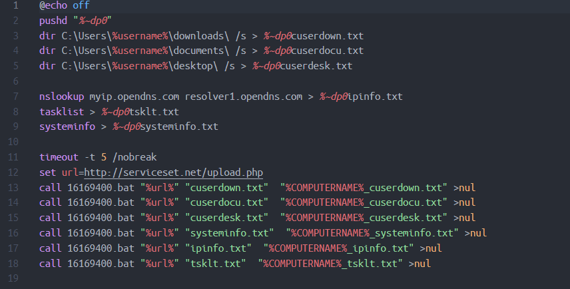This screenshot has width=570, height=289.
Task: Click 'systeminfo.txt' on line 9
Action: (179, 127)
